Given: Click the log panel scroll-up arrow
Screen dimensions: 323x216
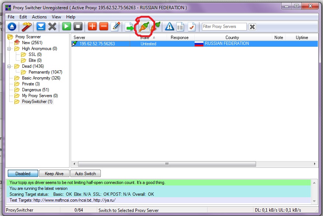Looking at the screenshot, I should click(314, 183).
